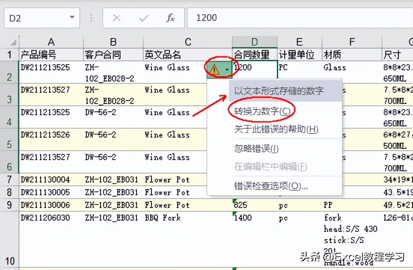The image size is (413, 270).
Task: Select cell C7 Flower Pot
Action: click(x=175, y=180)
